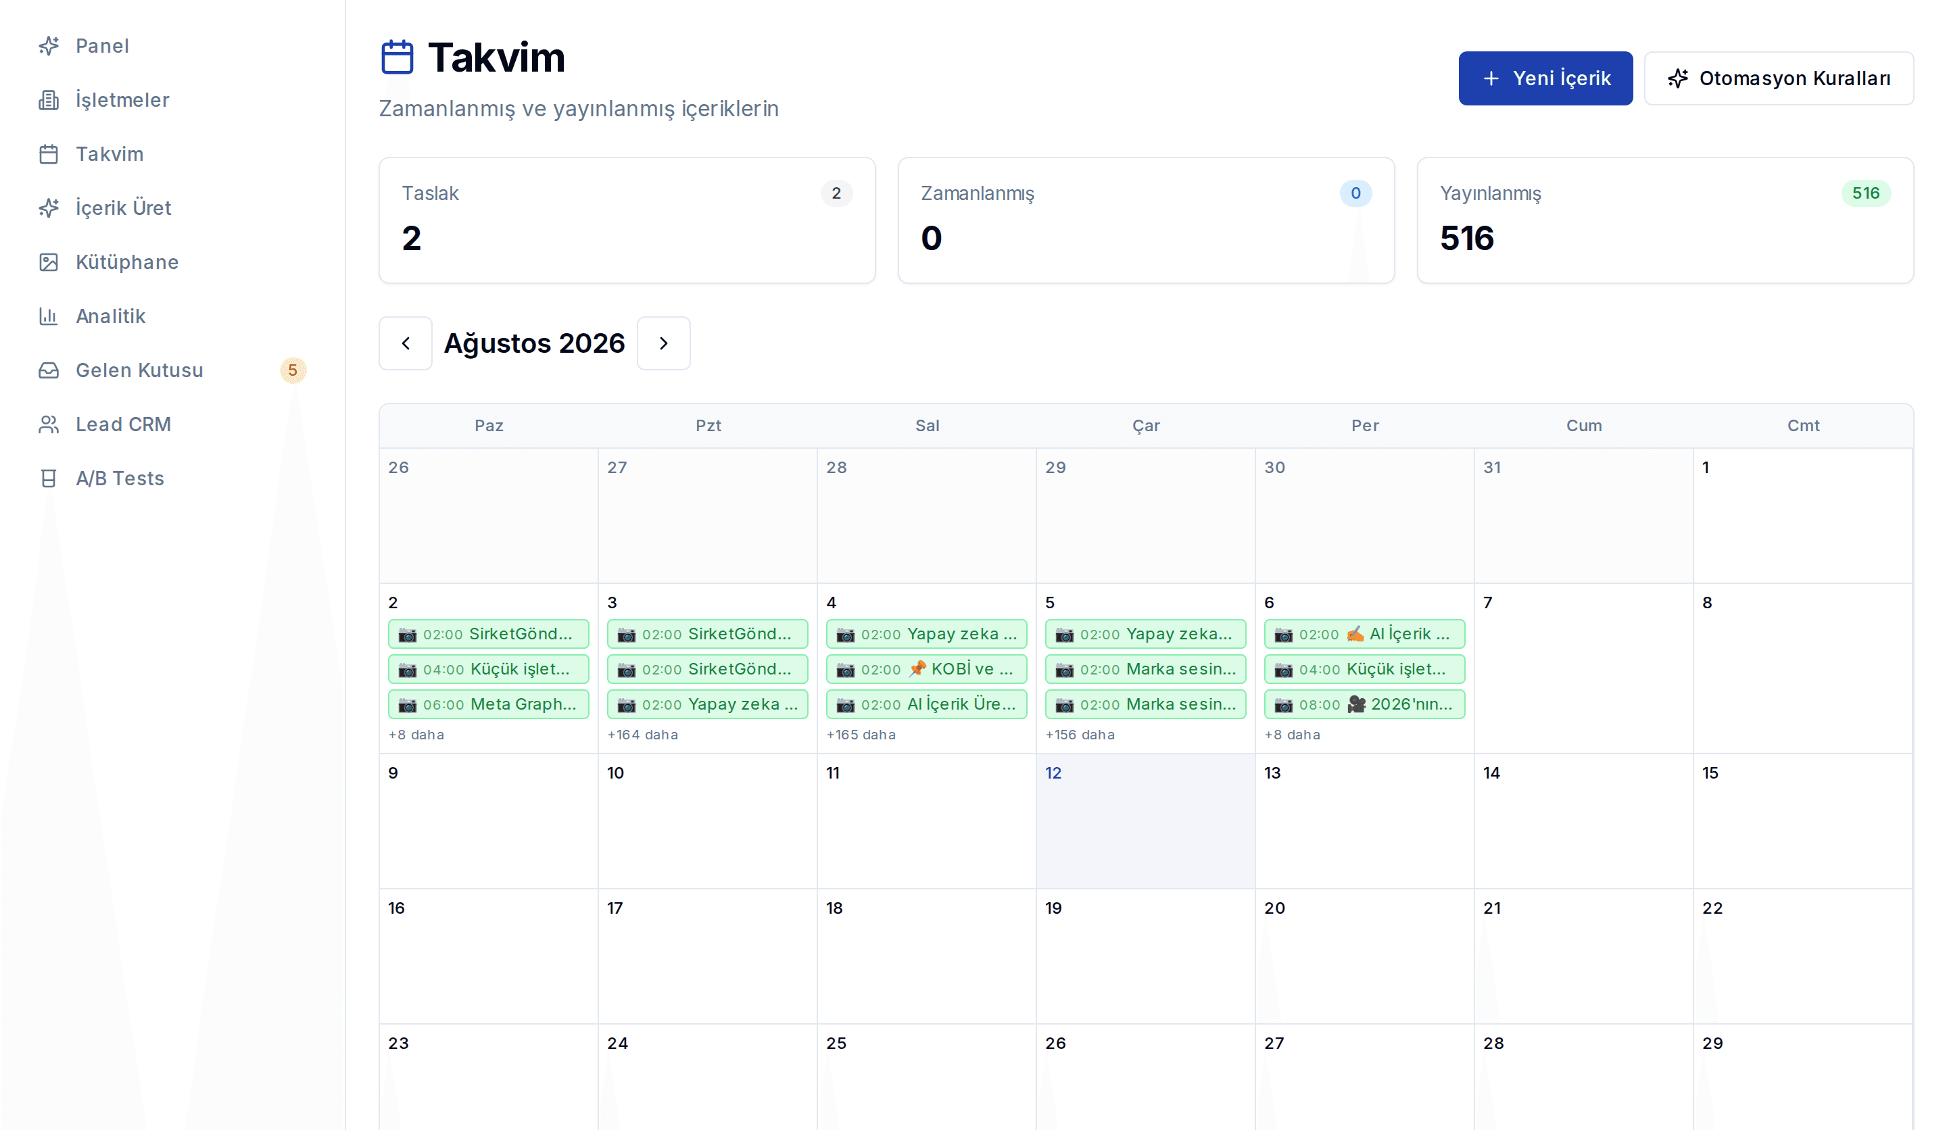Screen dimensions: 1947x1130
Task: Expand +156 daha on August 5
Action: [x=1080, y=735]
